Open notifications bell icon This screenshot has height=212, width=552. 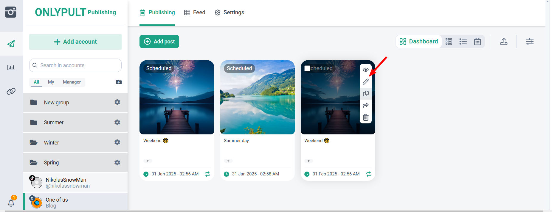pos(11,203)
